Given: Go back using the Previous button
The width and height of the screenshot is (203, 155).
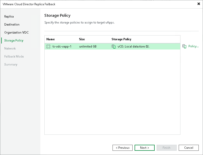Looking at the screenshot, I should coord(122,148).
